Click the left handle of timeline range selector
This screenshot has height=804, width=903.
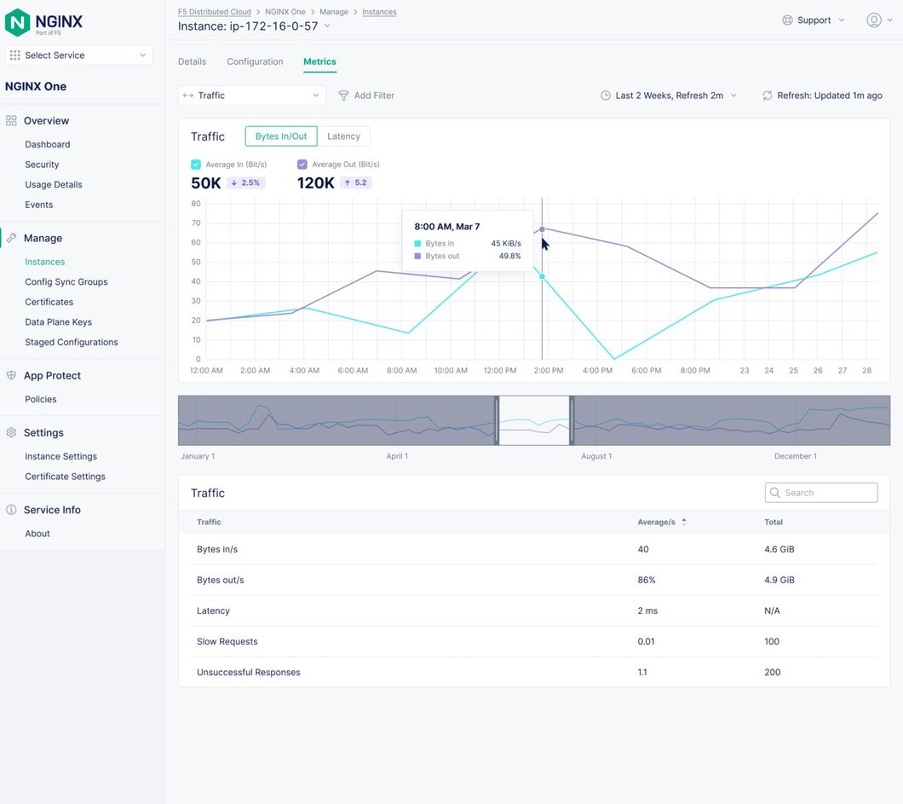pyautogui.click(x=497, y=420)
